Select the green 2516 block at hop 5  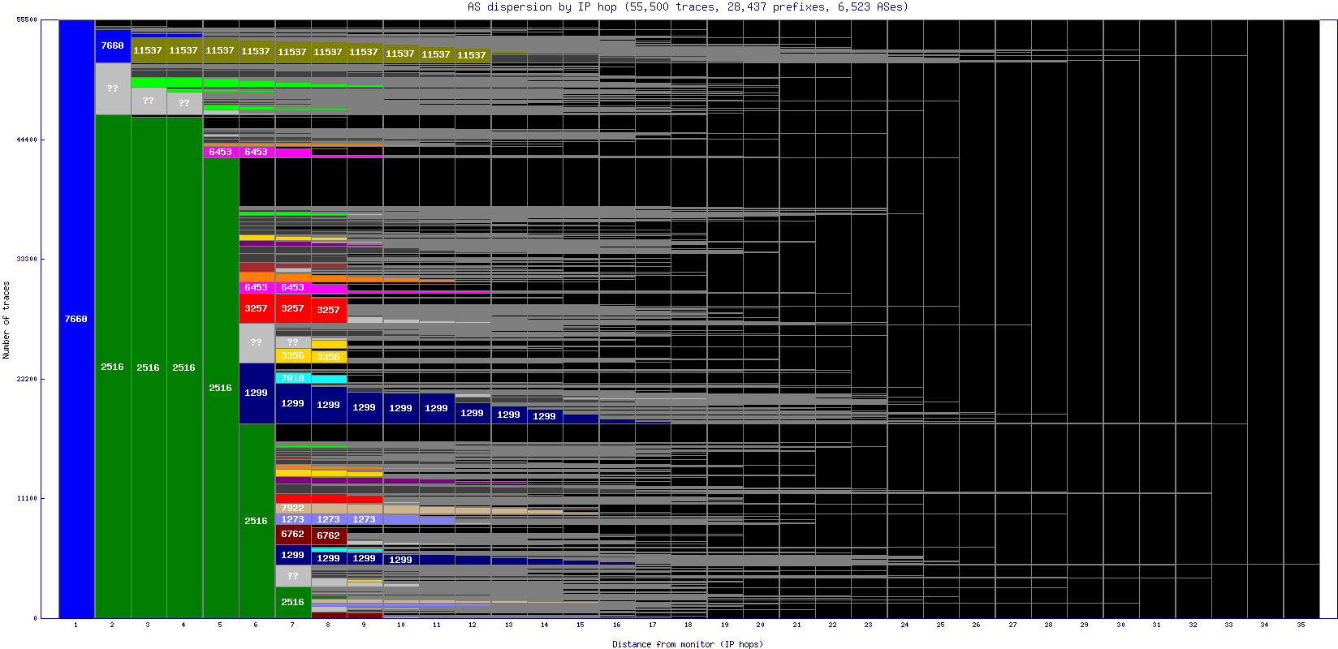coord(221,388)
